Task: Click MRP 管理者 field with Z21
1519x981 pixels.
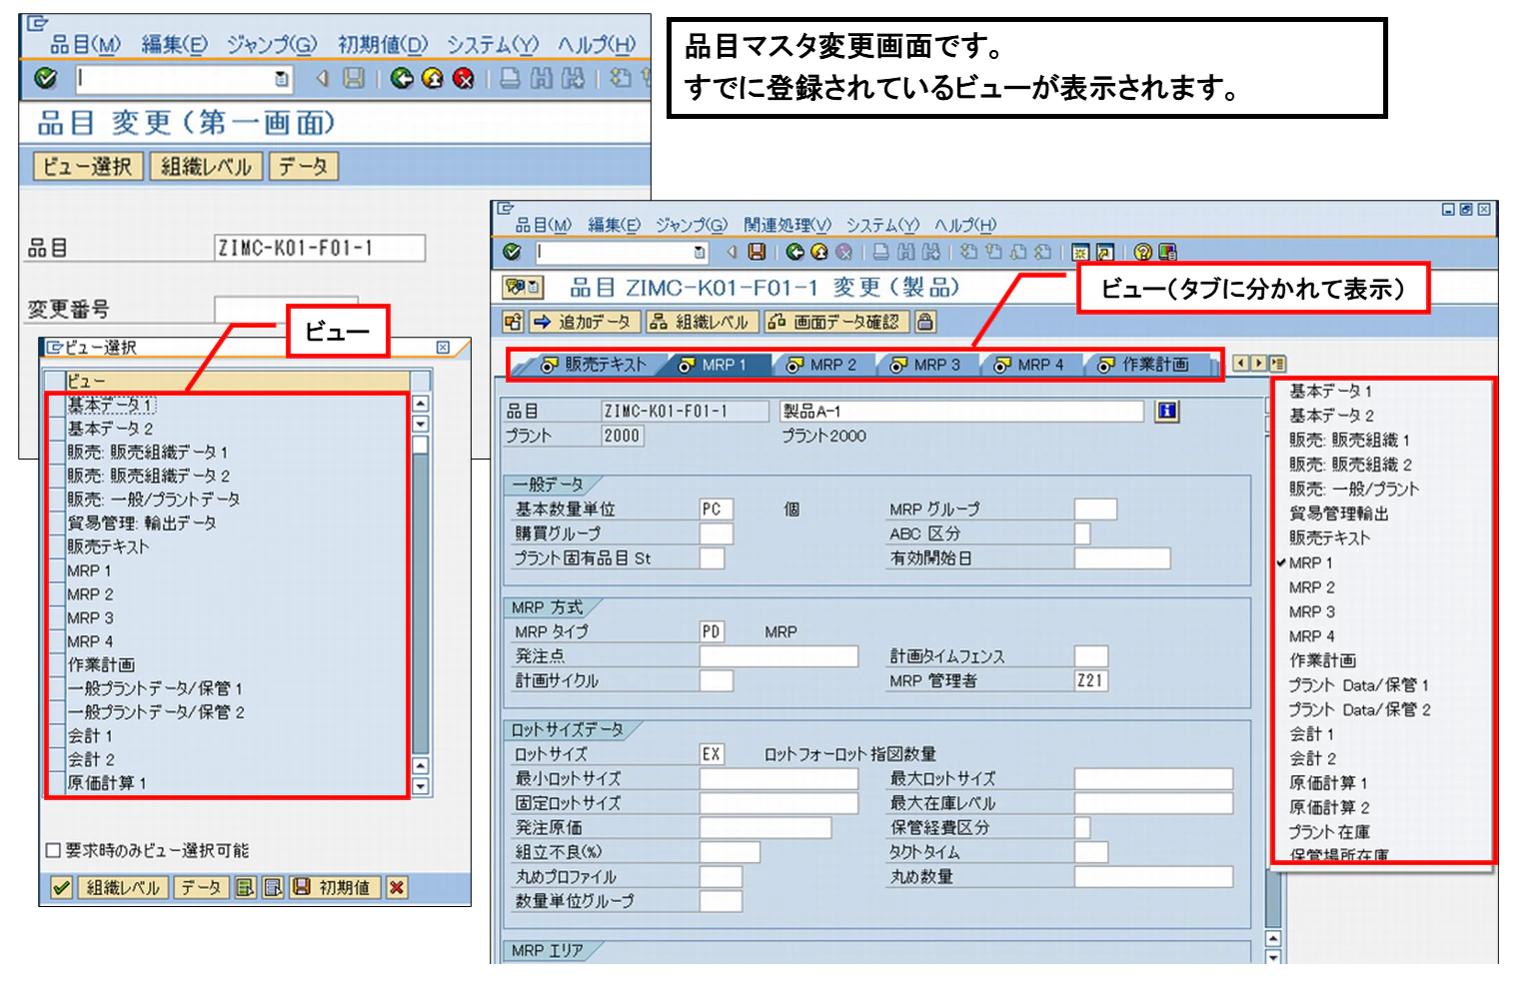Action: coord(1091,680)
